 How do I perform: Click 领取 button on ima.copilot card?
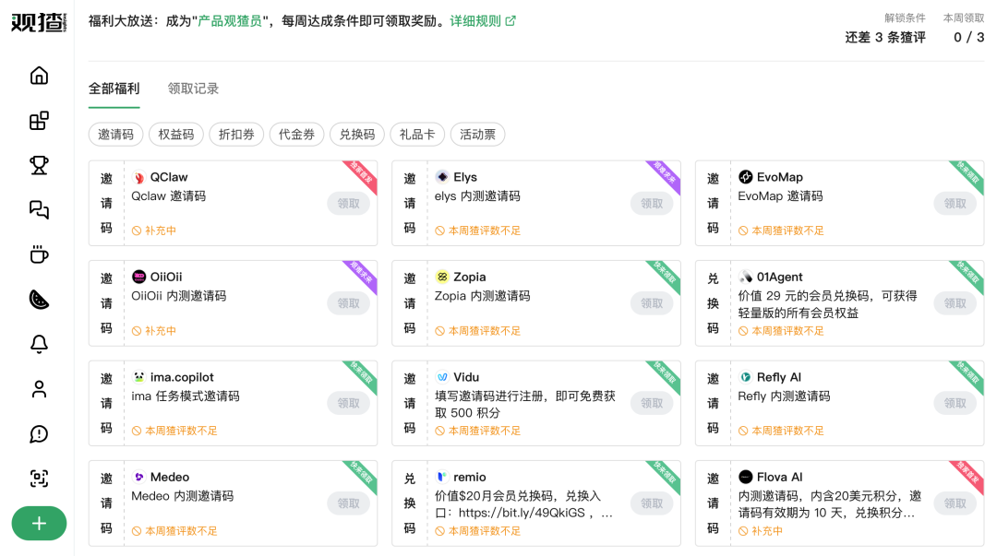[x=348, y=403]
